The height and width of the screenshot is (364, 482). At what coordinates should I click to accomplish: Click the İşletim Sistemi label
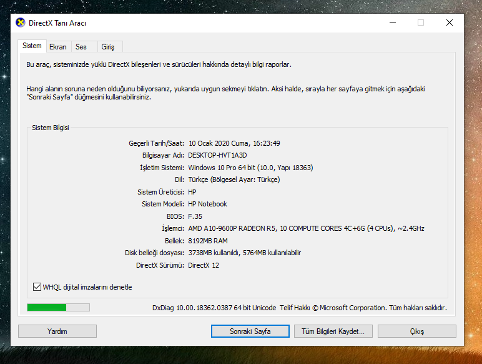pos(162,168)
